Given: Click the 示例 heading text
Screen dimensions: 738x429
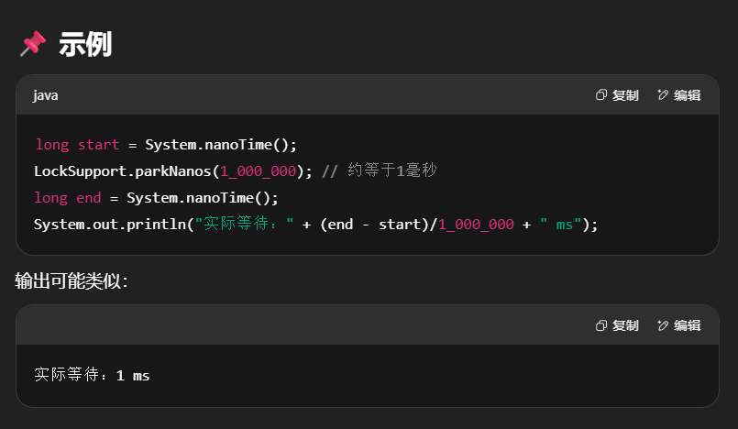Looking at the screenshot, I should 85,44.
